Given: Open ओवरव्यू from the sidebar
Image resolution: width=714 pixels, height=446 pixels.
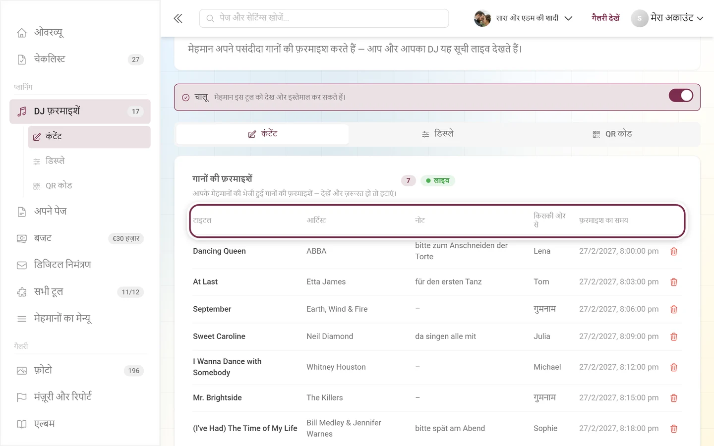Looking at the screenshot, I should tap(80, 33).
